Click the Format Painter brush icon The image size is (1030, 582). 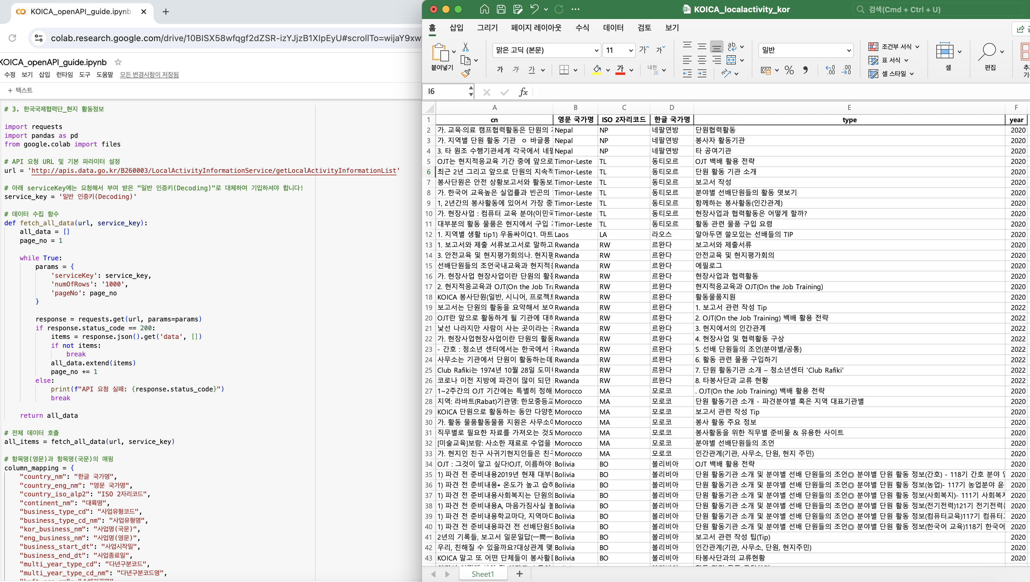[x=466, y=73]
